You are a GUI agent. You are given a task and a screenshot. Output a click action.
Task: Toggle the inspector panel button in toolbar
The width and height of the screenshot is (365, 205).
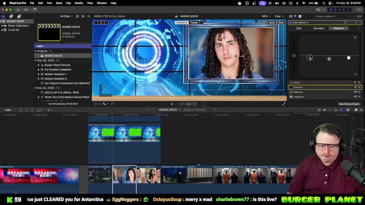(348, 10)
